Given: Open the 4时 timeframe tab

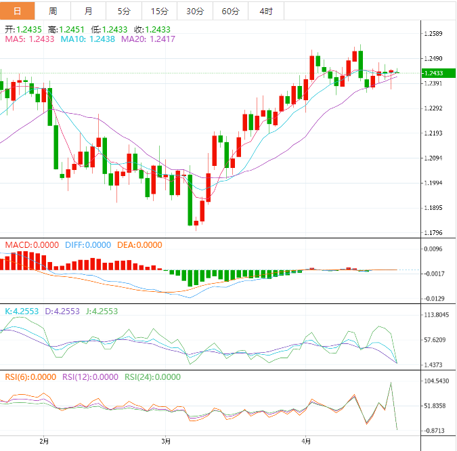Looking at the screenshot, I should 266,11.
